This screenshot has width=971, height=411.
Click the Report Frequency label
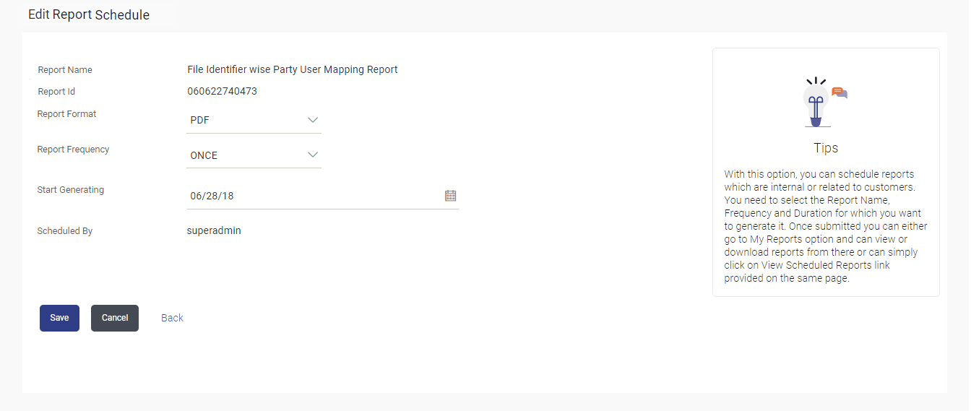(73, 150)
